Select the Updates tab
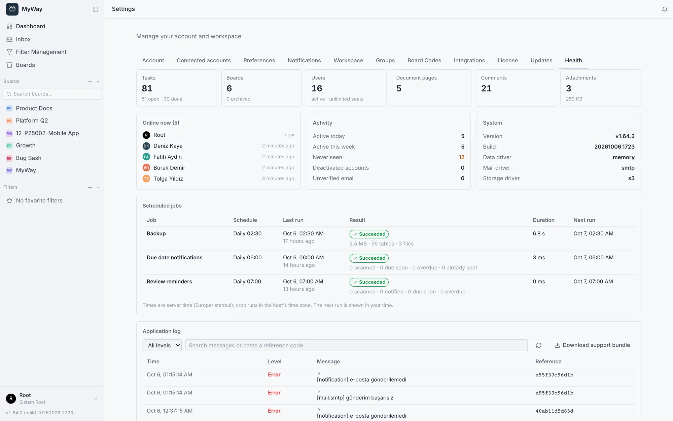 click(x=541, y=60)
